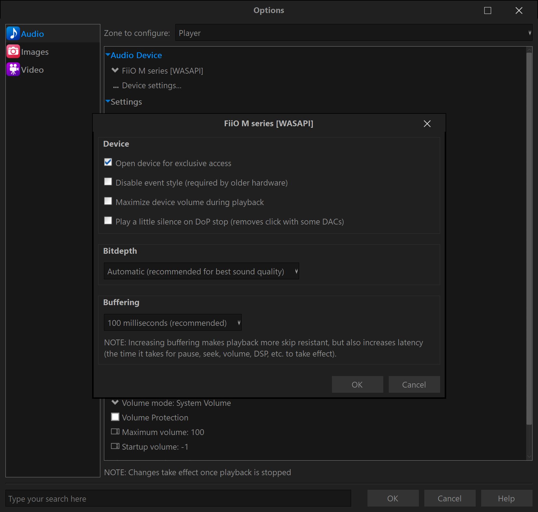The image size is (538, 512).
Task: Click the Startup volume edit icon
Action: 115,446
